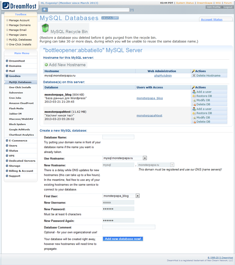Open Jabber IM in the sidebar
This screenshot has width=235, height=265.
tap(15, 114)
